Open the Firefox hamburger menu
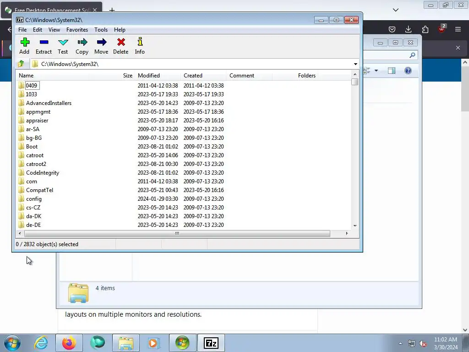469x352 pixels. tap(458, 29)
